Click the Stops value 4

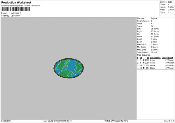152,23
